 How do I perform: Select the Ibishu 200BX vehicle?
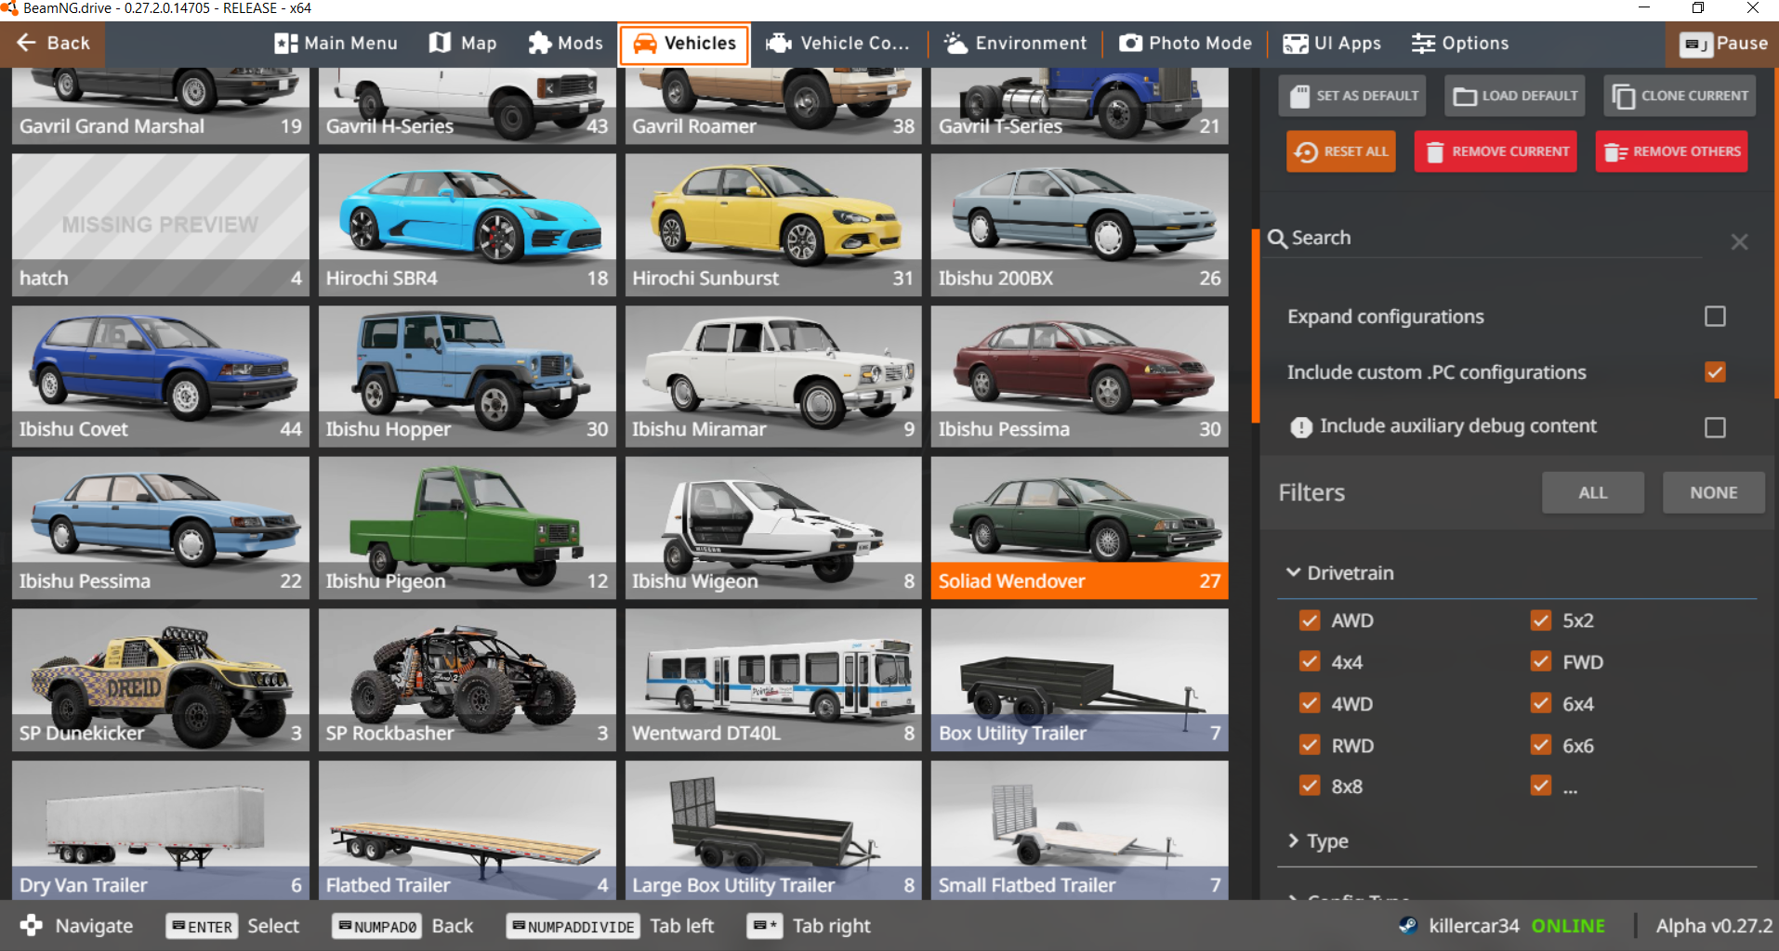(1079, 225)
